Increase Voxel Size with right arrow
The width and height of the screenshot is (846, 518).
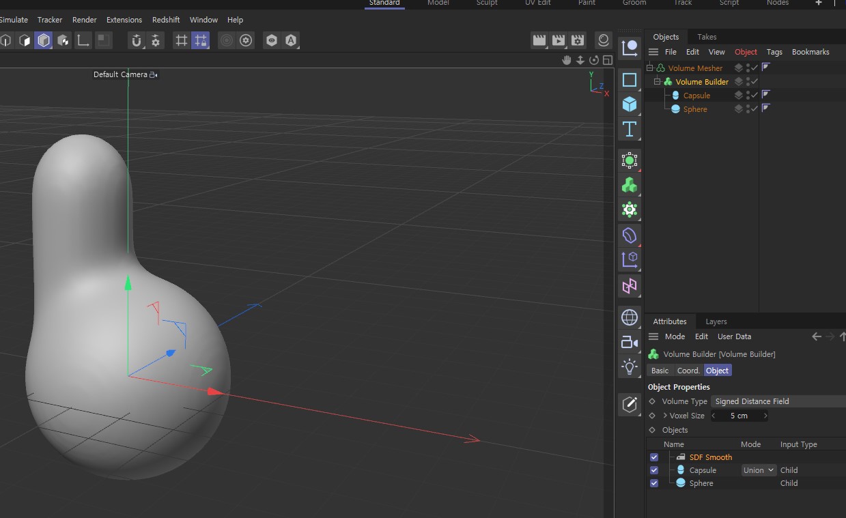pyautogui.click(x=764, y=416)
